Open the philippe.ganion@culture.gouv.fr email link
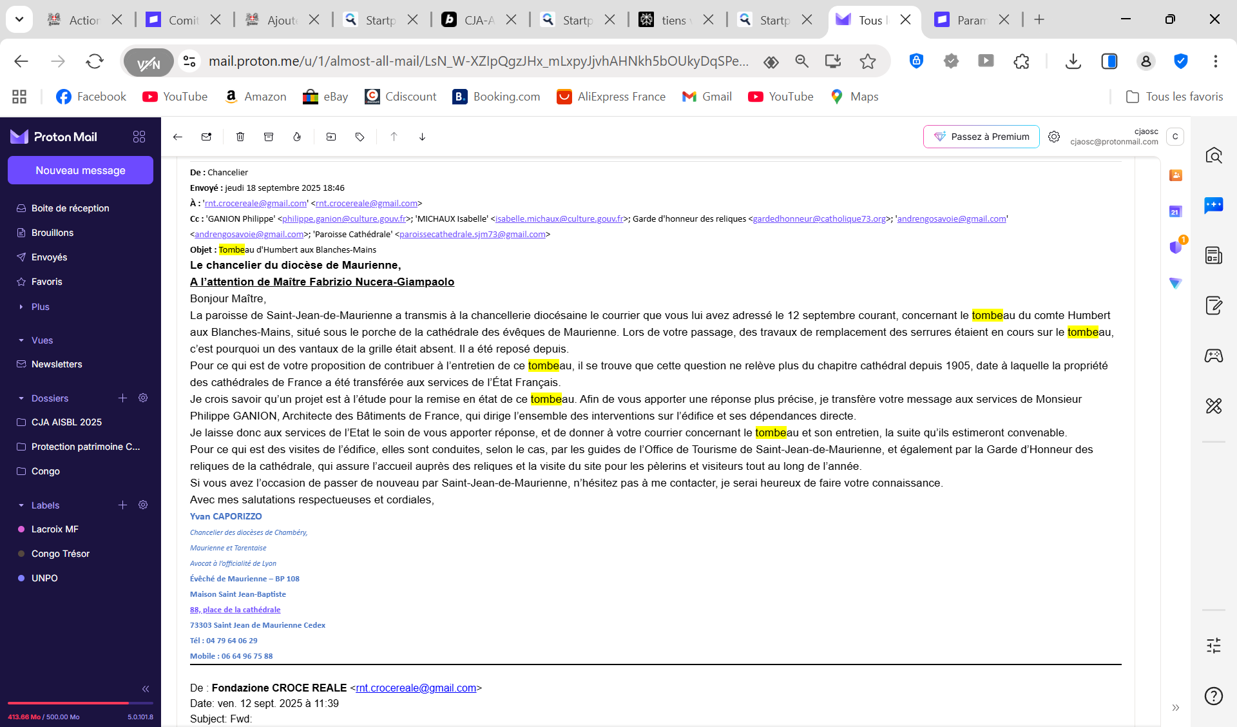1237x727 pixels. tap(344, 219)
